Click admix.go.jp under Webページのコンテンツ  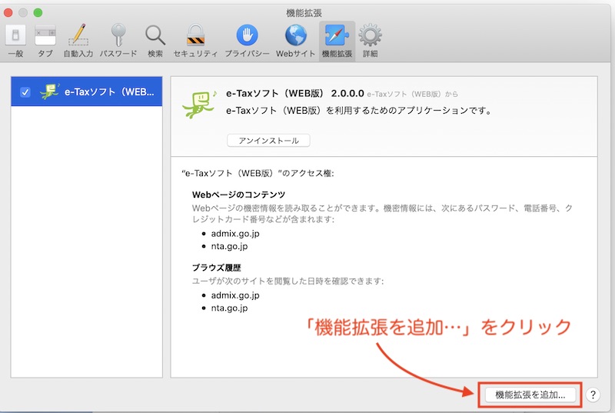(x=235, y=233)
